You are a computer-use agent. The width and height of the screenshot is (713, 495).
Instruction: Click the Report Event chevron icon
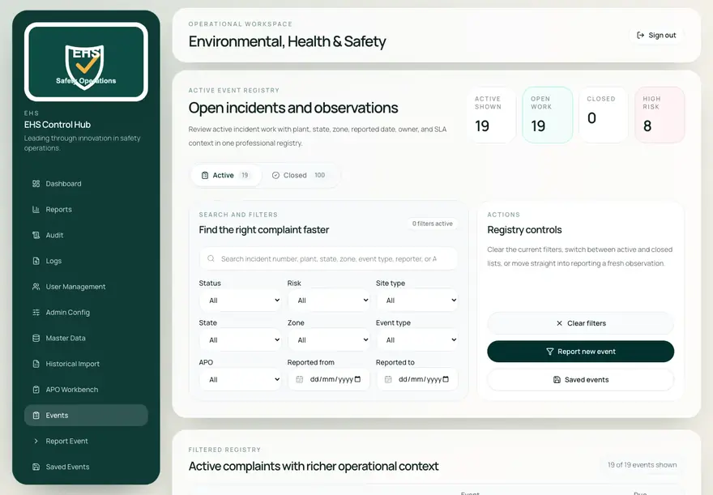click(36, 441)
